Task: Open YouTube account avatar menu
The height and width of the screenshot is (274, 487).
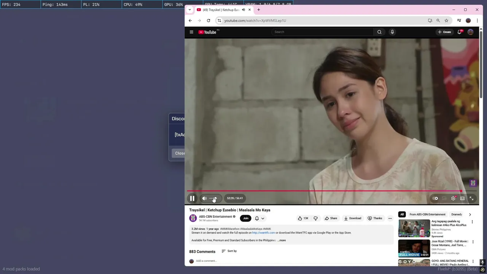Action: (x=471, y=32)
